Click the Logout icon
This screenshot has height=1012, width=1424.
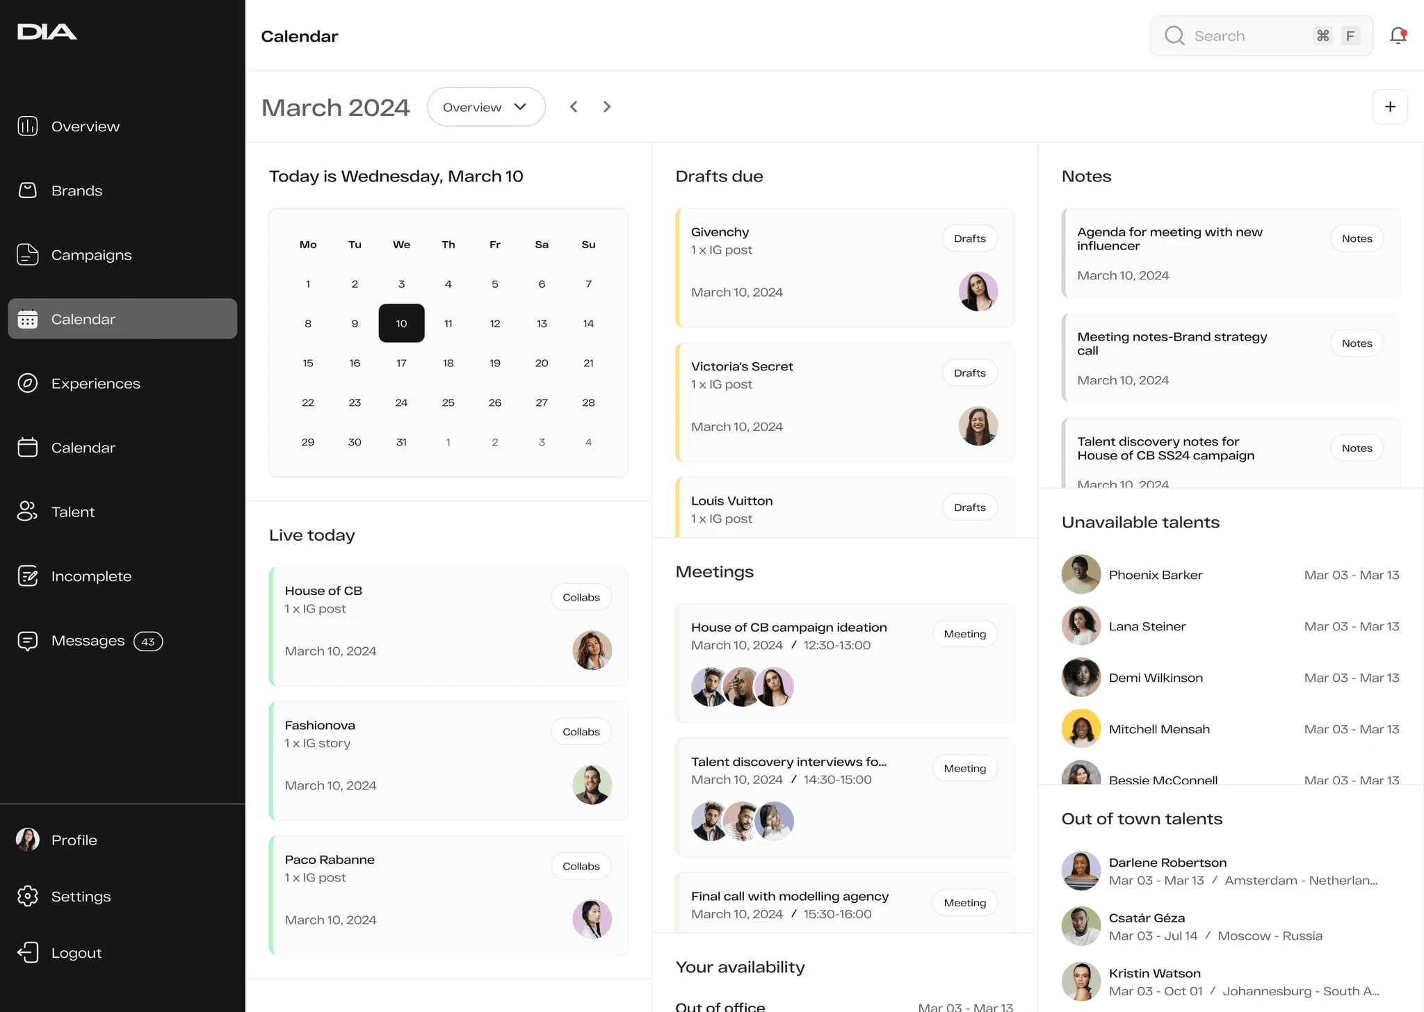click(x=28, y=953)
